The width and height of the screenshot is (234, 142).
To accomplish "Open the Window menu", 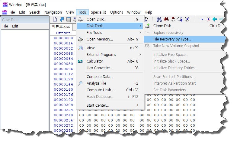I will tap(134, 12).
